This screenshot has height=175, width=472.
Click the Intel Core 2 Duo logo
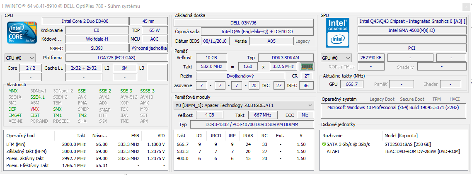[x=22, y=33]
